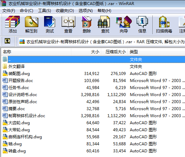Click the 轴.dwg AutoCAD icon

pyautogui.click(x=5, y=144)
